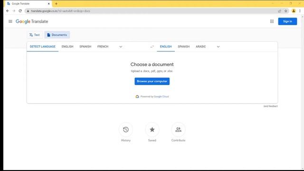
Task: Click the supported file types text
Action: [x=152, y=71]
